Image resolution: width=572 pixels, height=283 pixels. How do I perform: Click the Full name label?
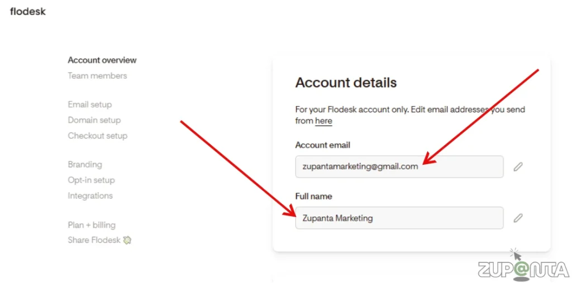pos(313,196)
